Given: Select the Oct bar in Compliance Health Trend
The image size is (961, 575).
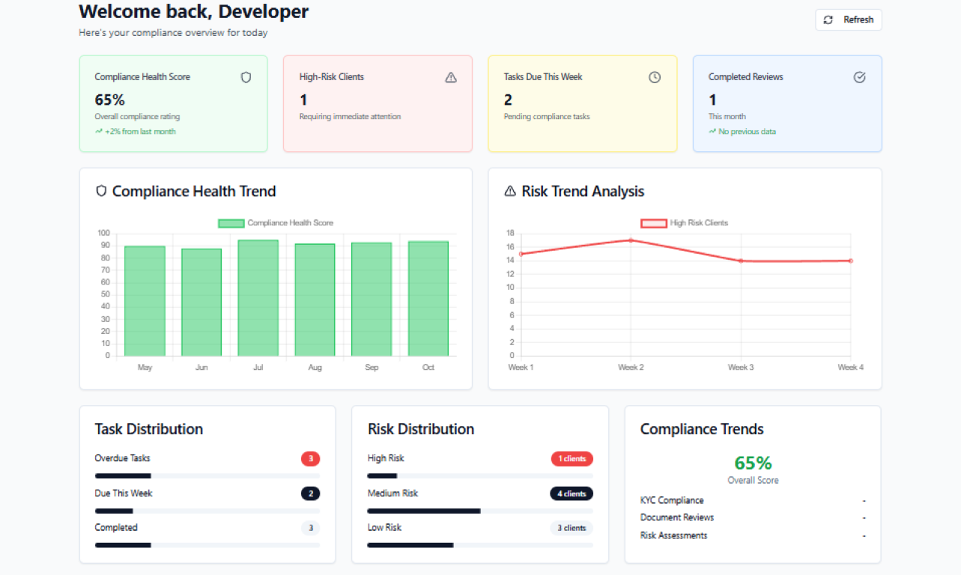Looking at the screenshot, I should pos(428,298).
